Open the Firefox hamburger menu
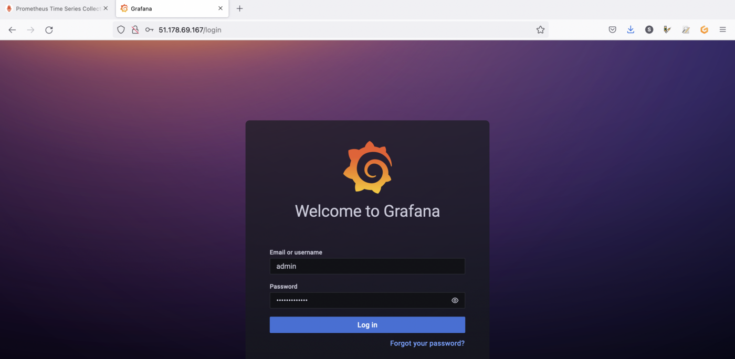This screenshot has height=359, width=735. (722, 29)
